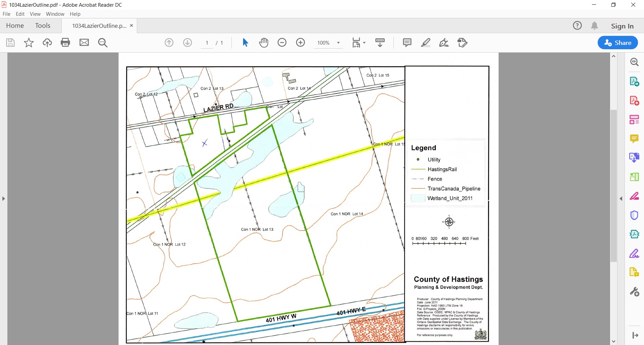Open Export PDF tool in sidebar
Image resolution: width=644 pixels, height=345 pixels.
tap(634, 81)
